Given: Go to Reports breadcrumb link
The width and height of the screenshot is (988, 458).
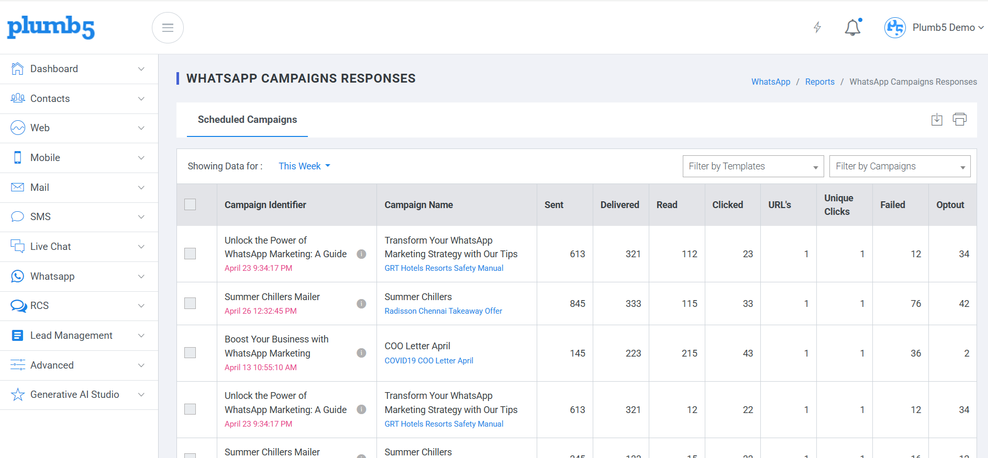Looking at the screenshot, I should [x=820, y=82].
